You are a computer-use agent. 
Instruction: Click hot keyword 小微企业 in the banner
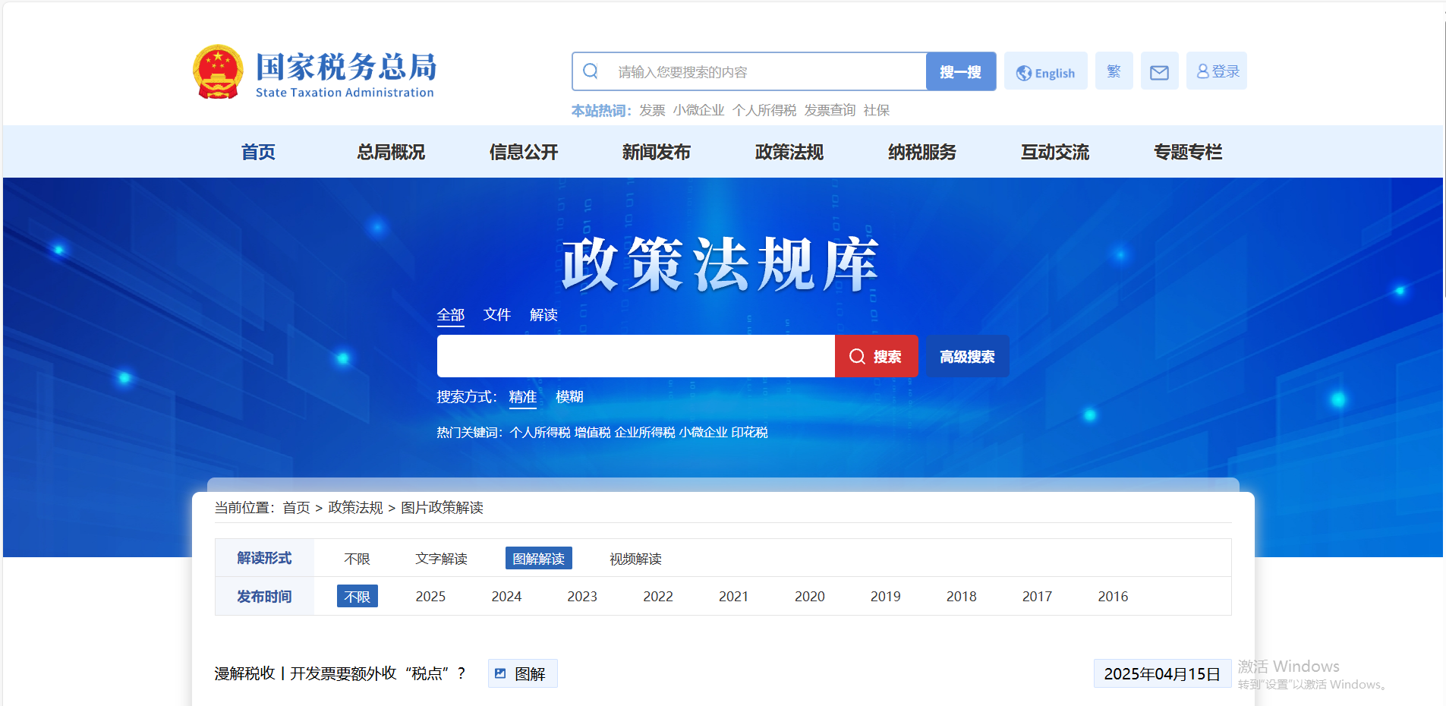[x=703, y=433]
